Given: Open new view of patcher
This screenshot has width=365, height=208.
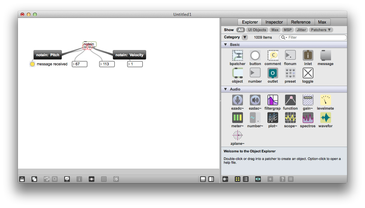Looking at the screenshot, I should point(34,179).
